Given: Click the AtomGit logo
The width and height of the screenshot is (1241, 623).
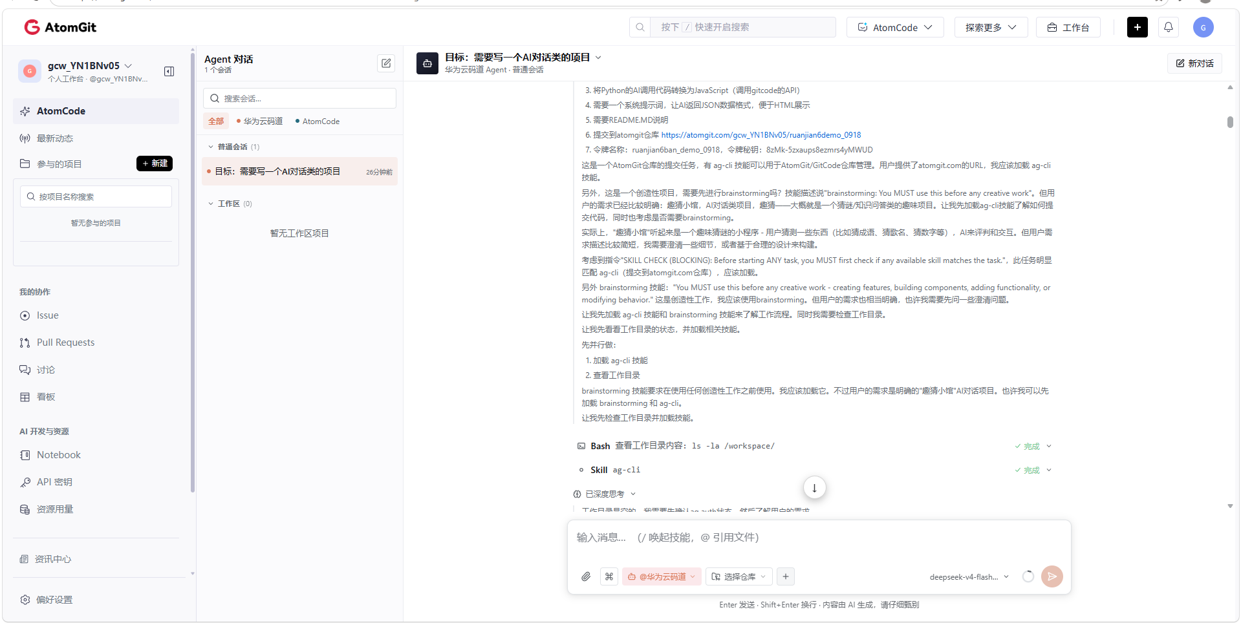Looking at the screenshot, I should coord(60,27).
